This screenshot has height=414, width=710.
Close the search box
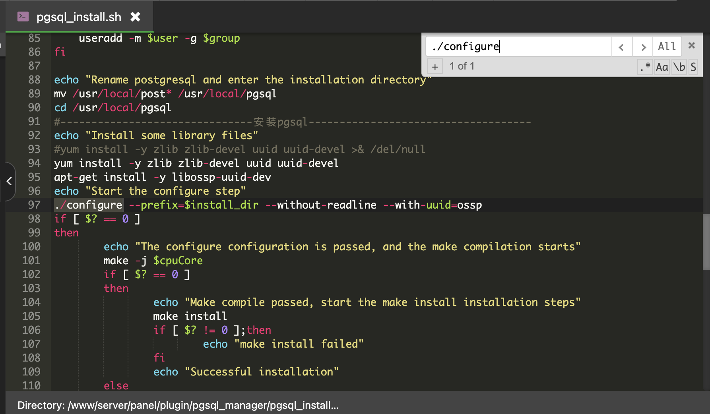click(x=692, y=45)
